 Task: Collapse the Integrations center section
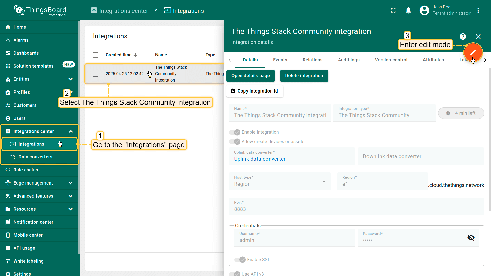71,131
